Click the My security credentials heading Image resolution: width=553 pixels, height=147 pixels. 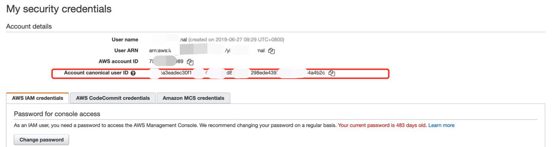tap(59, 9)
